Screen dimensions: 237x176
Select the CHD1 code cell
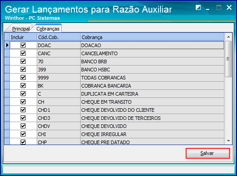59,110
